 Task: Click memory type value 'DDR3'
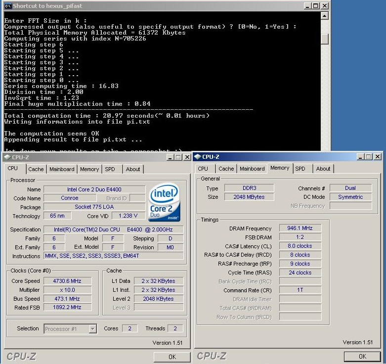[249, 188]
